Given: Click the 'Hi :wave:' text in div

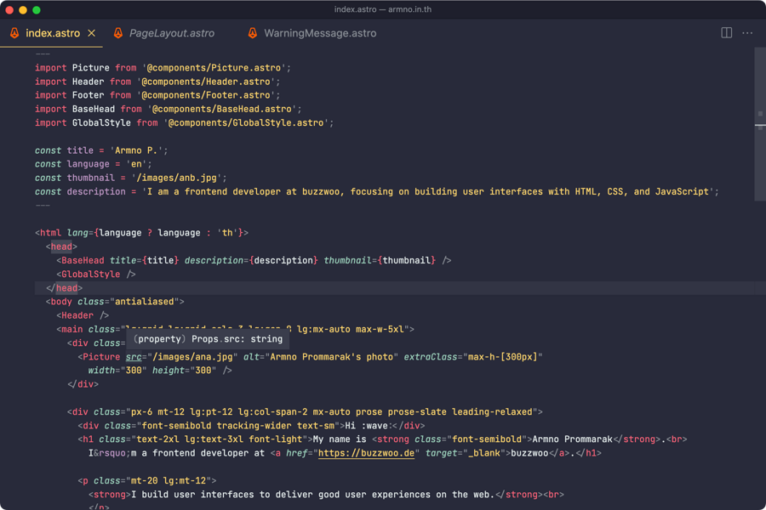Looking at the screenshot, I should point(369,426).
